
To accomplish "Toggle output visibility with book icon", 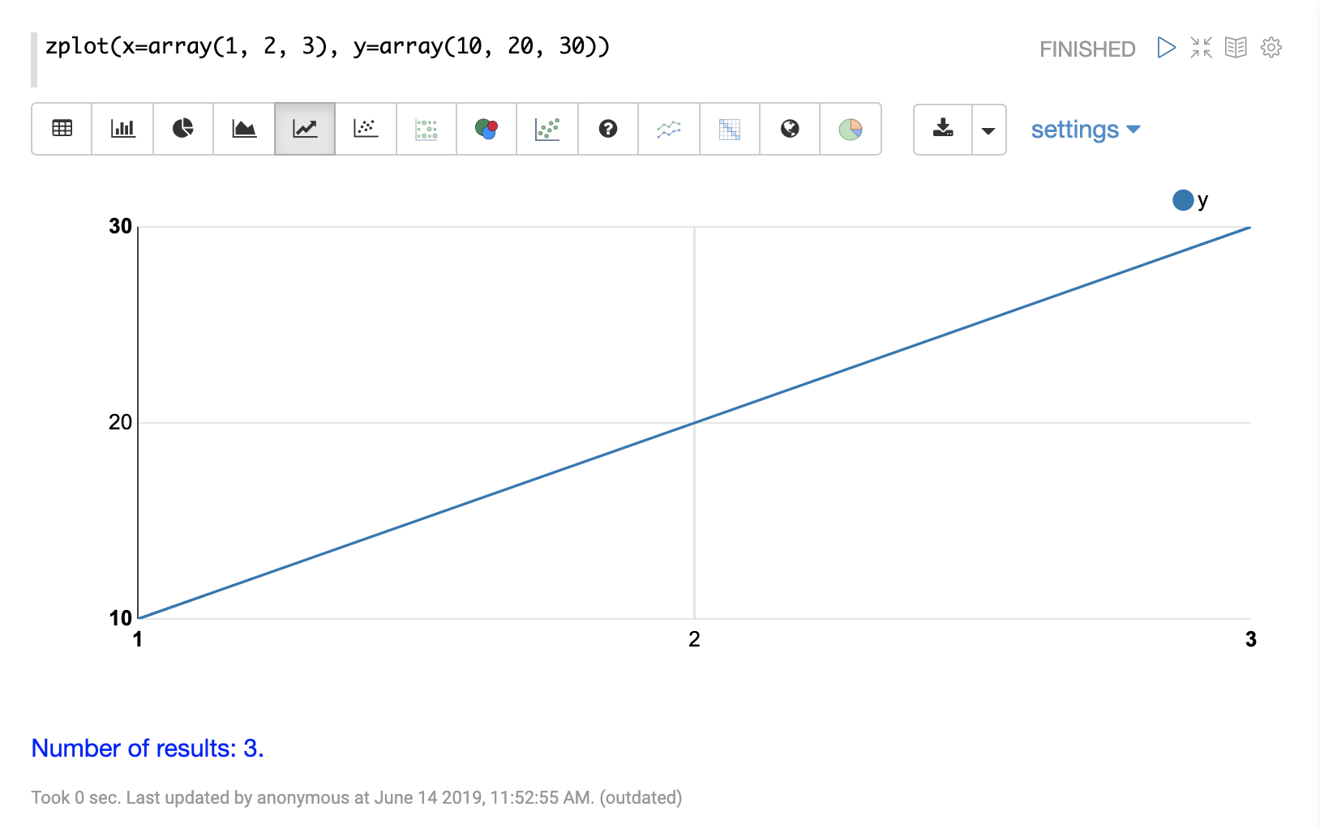I will (1236, 48).
